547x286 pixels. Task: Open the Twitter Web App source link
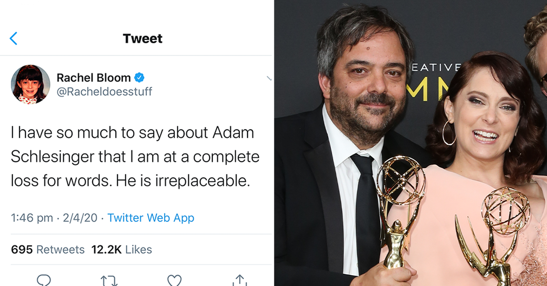(150, 218)
